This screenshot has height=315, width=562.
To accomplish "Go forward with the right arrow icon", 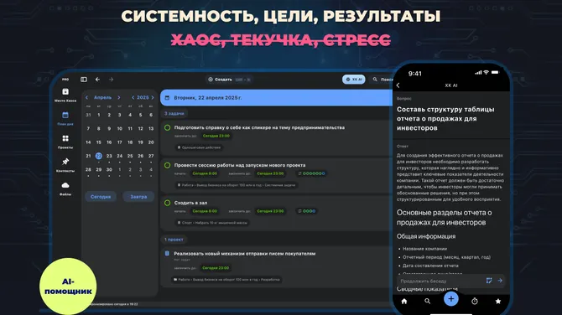I will (x=111, y=80).
